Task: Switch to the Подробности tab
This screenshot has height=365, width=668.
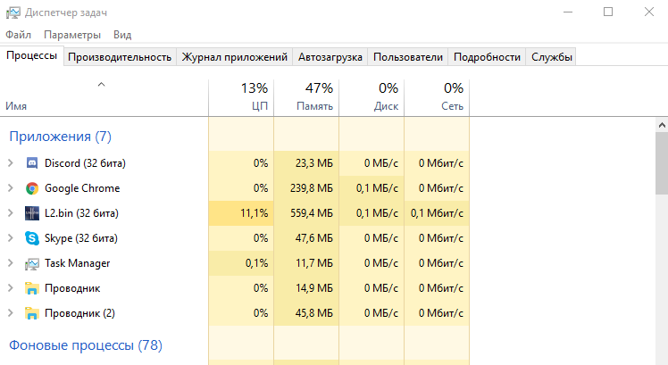Action: coord(487,57)
